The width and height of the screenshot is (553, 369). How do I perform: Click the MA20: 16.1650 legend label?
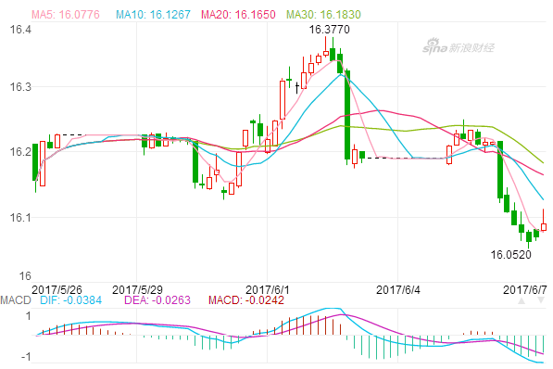point(238,15)
